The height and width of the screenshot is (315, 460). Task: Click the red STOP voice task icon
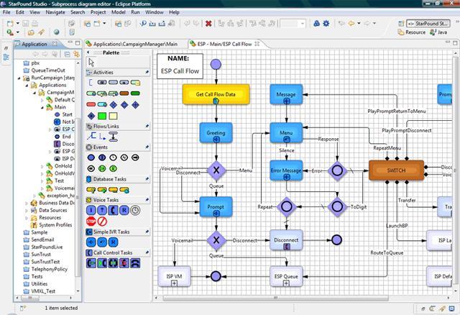[x=91, y=221]
